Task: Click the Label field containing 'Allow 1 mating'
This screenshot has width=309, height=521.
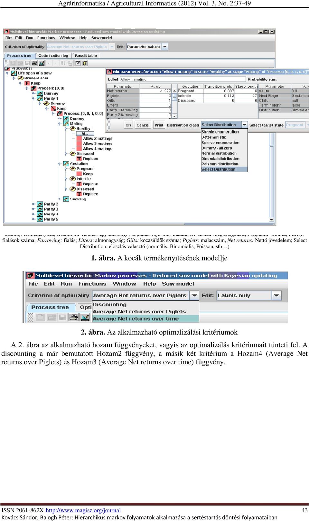Action: tap(183, 79)
